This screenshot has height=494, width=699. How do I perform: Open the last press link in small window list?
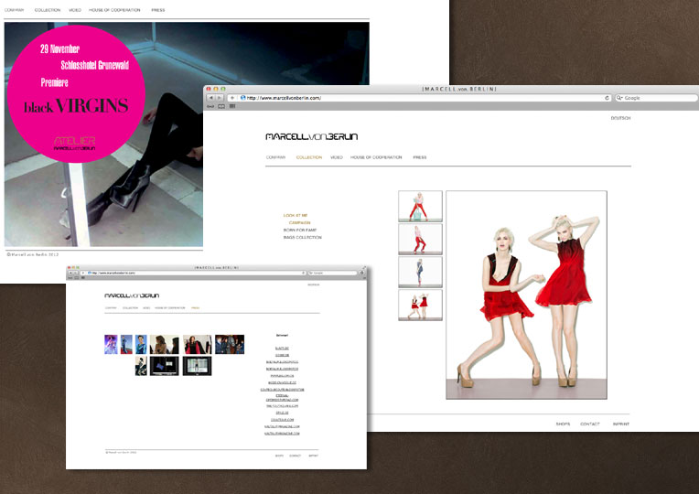[282, 434]
